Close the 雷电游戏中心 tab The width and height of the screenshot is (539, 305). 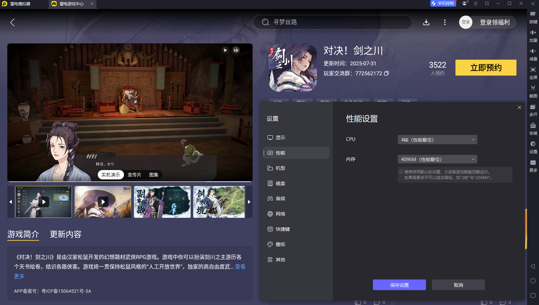pos(92,4)
